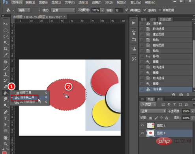This screenshot has height=154, width=195.
Task: Open the collapsed Actions panel play icon
Action: point(134,23)
